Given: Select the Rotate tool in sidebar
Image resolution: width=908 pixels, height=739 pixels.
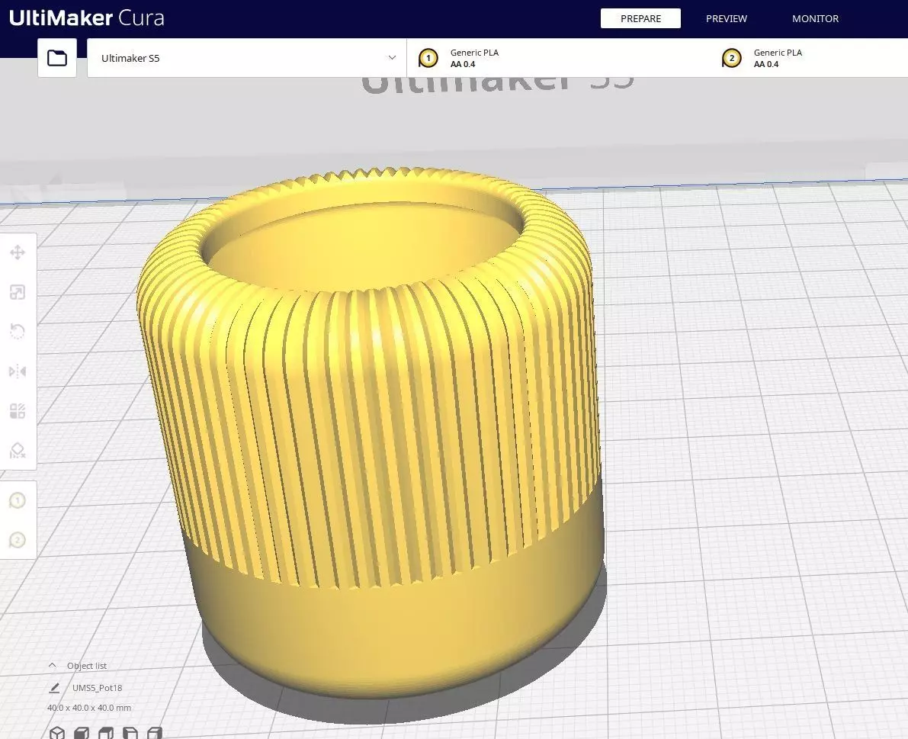Looking at the screenshot, I should coord(18,332).
